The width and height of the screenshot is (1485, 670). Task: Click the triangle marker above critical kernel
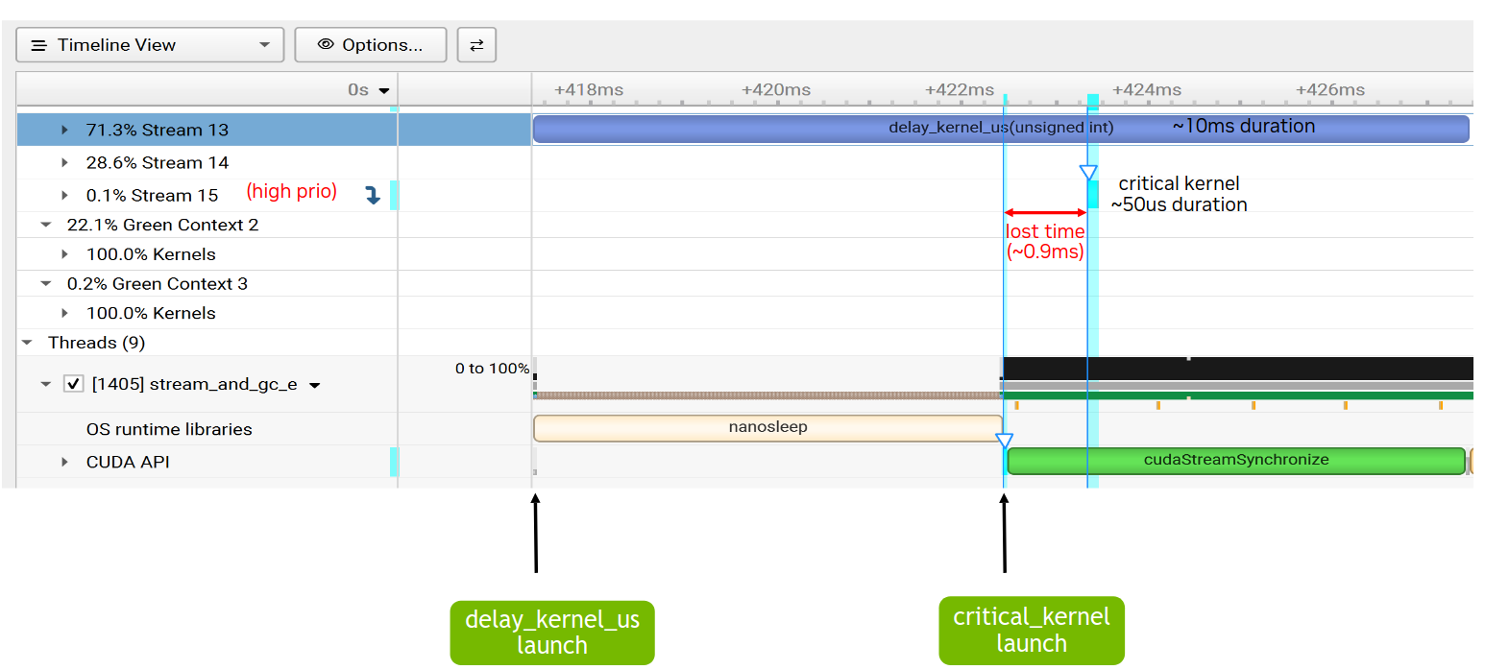1087,173
